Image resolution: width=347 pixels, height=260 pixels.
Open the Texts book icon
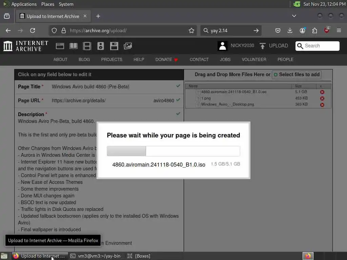(74, 46)
